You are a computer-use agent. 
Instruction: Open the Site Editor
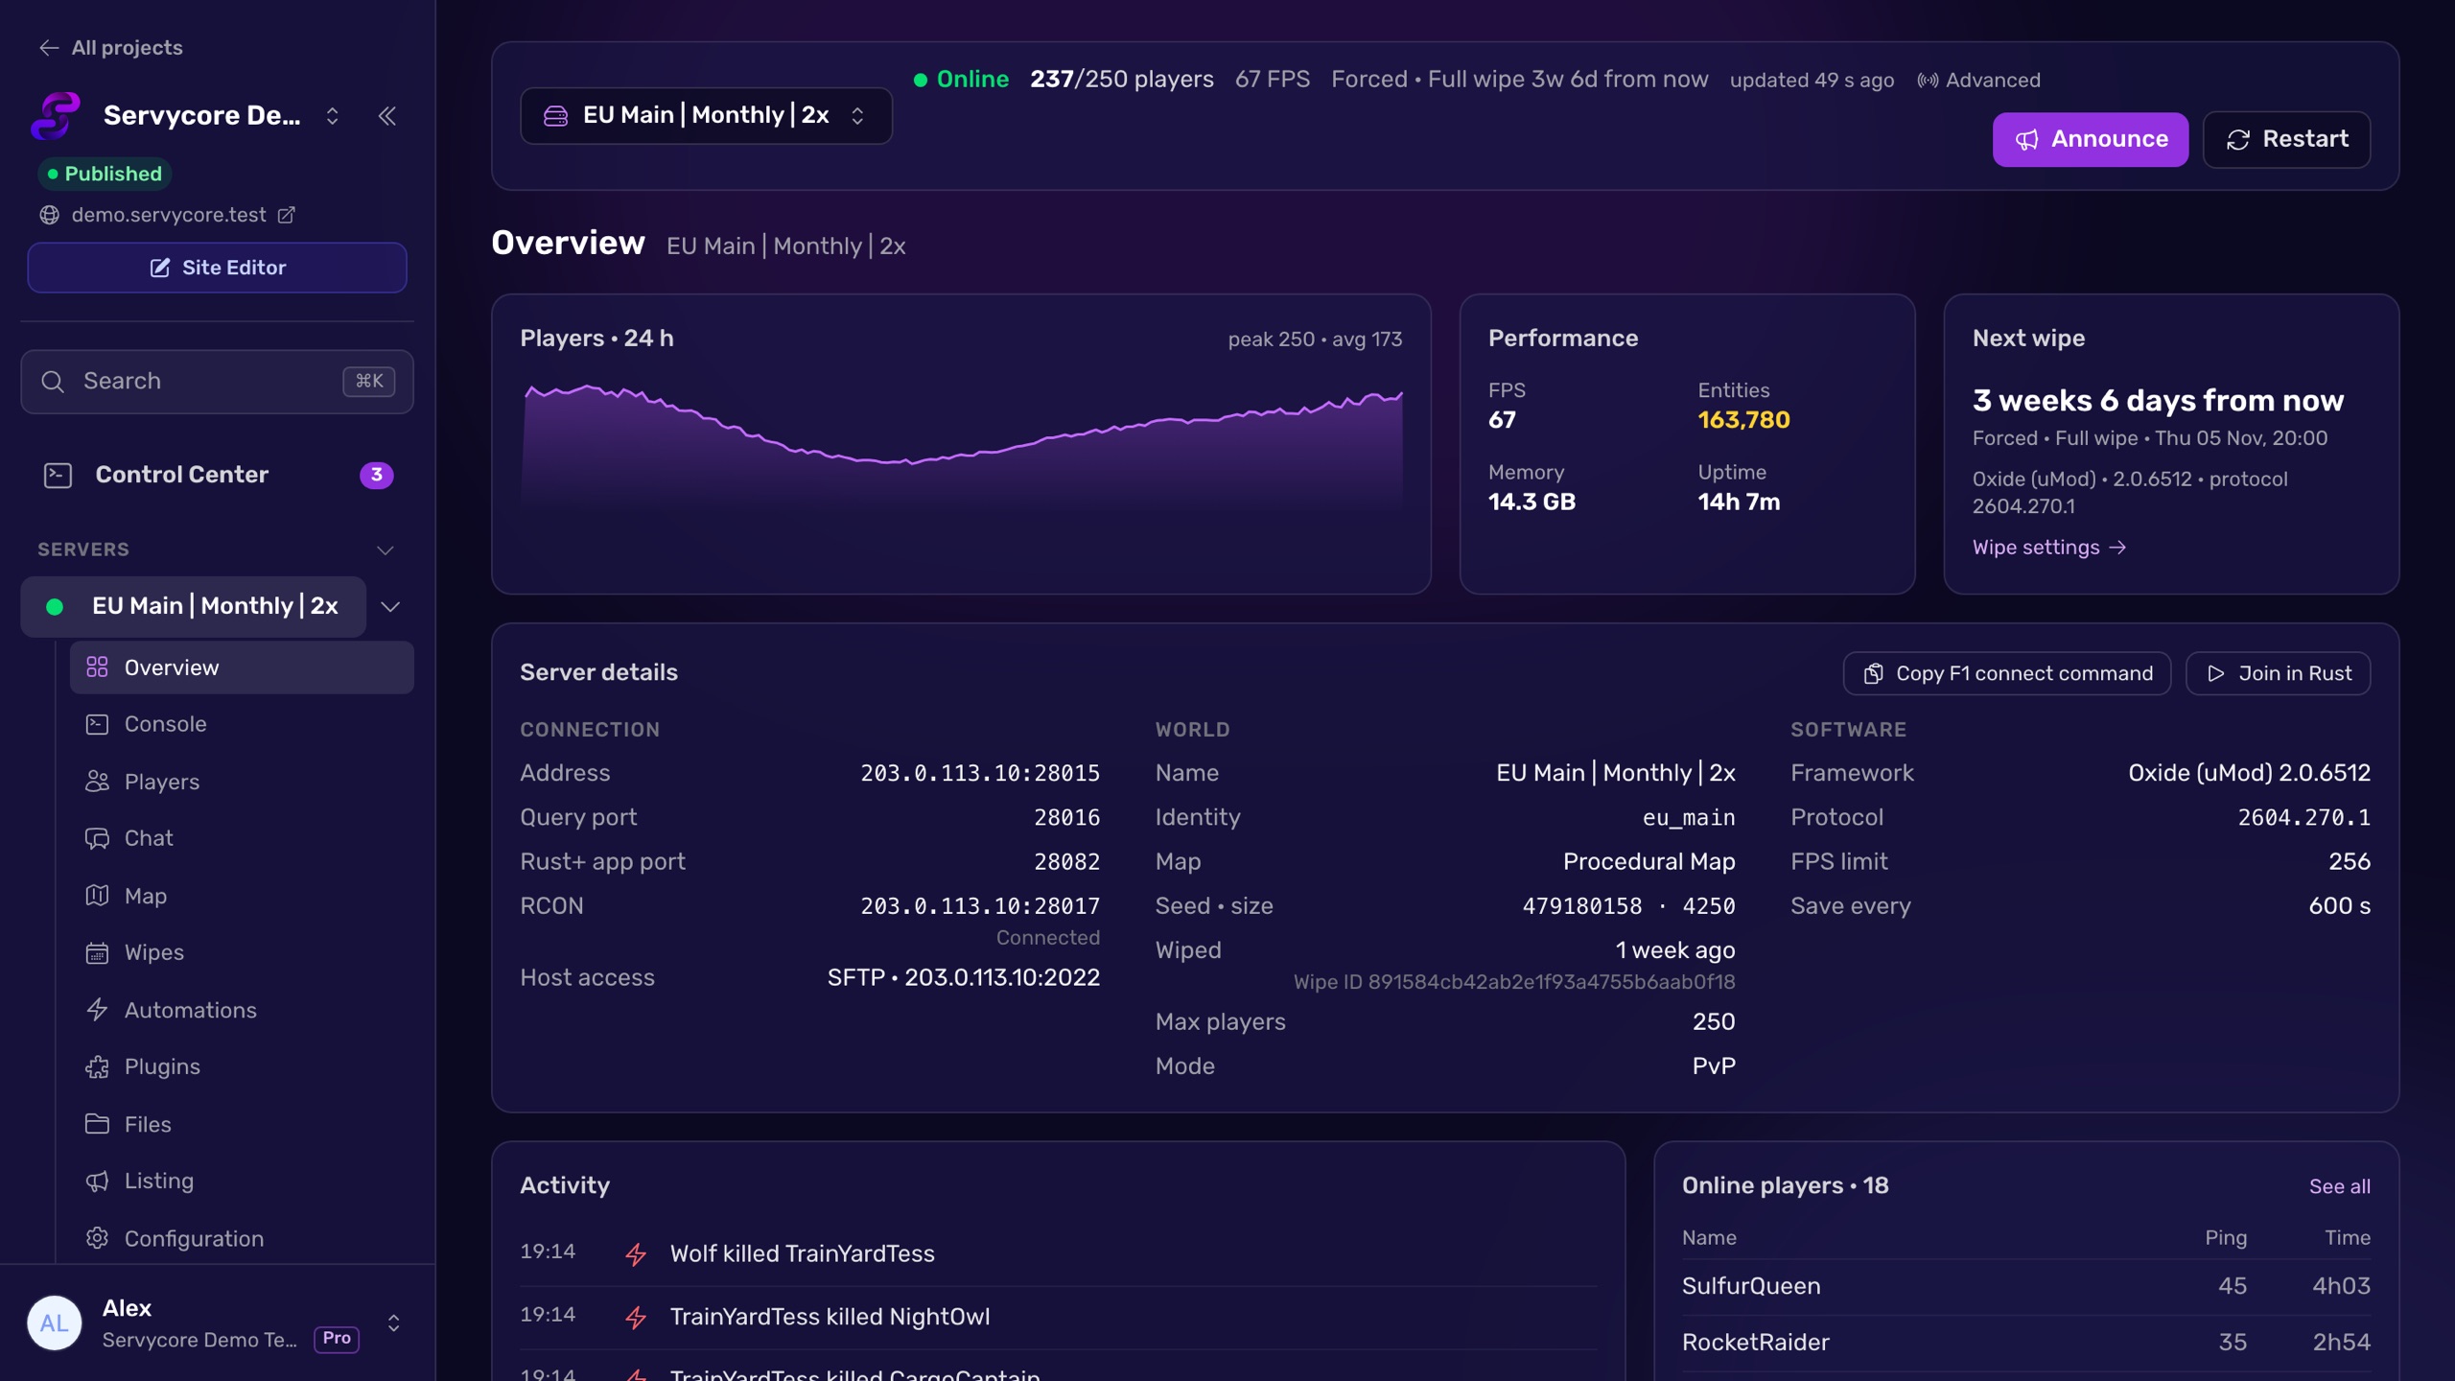[217, 268]
